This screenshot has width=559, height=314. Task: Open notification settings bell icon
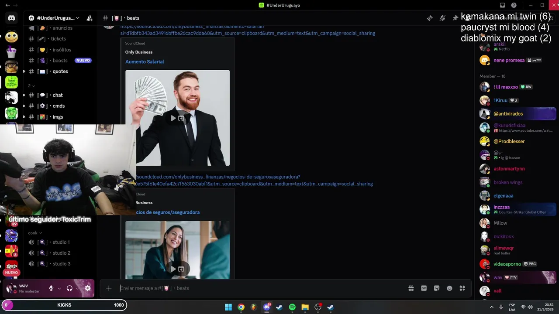point(442,18)
